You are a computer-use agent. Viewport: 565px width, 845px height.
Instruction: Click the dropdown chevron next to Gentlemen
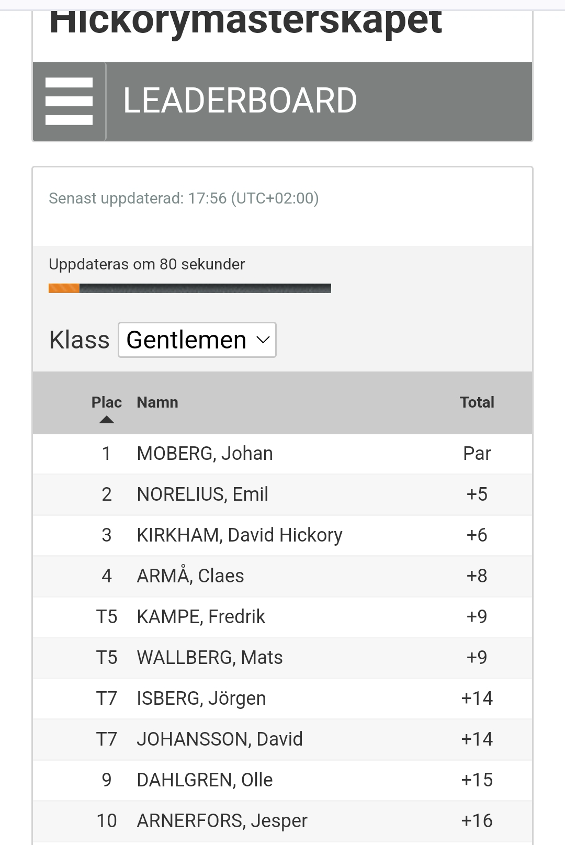263,340
